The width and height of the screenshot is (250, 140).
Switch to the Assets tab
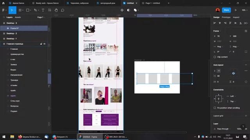pyautogui.click(x=18, y=17)
